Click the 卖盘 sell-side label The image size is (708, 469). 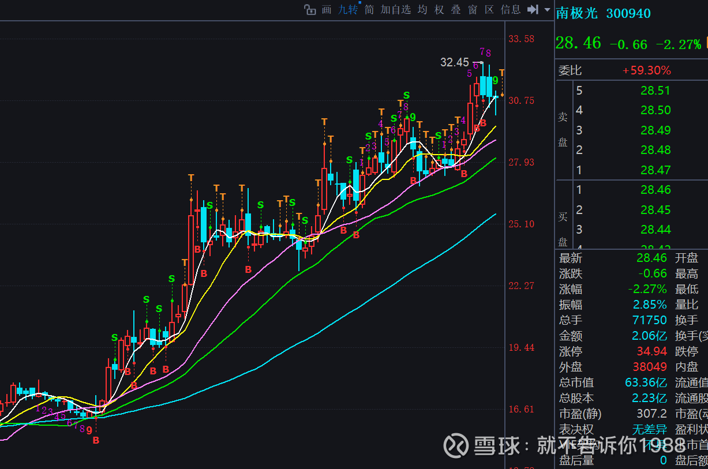[563, 130]
